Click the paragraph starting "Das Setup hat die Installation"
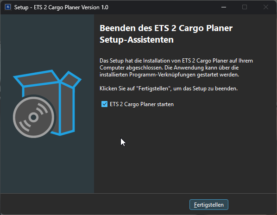 click(176, 68)
